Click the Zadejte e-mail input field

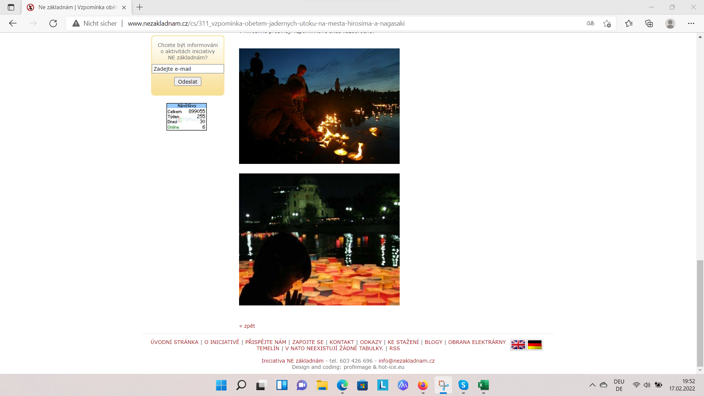point(188,69)
